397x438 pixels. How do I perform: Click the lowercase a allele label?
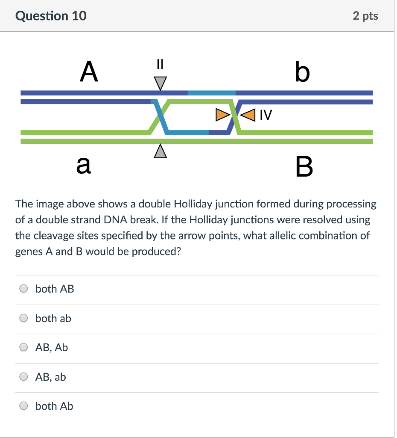[x=84, y=166]
